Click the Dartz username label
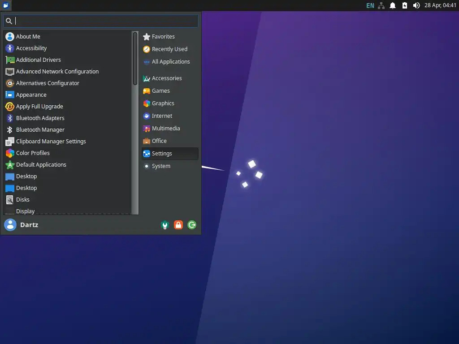The width and height of the screenshot is (459, 344). pos(29,225)
